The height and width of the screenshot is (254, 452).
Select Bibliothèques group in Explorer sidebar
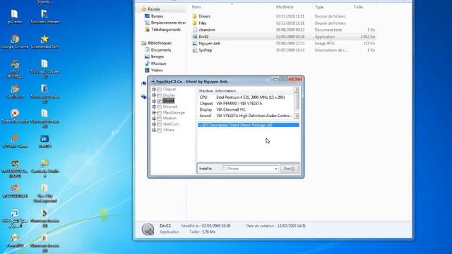tap(157, 43)
